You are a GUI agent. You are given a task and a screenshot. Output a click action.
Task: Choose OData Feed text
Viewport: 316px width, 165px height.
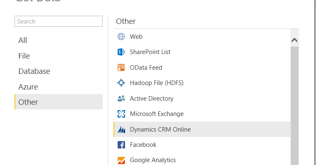146,68
